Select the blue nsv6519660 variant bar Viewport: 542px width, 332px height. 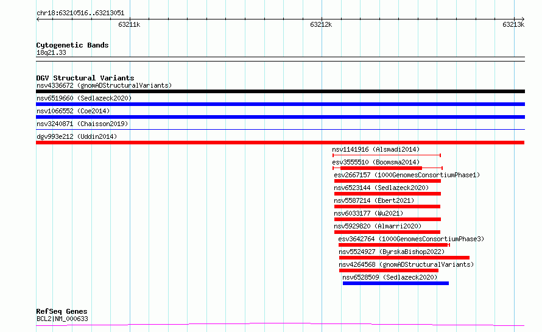[280, 104]
